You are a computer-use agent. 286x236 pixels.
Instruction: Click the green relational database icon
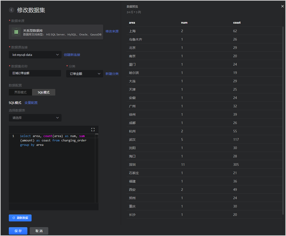pos(16,32)
